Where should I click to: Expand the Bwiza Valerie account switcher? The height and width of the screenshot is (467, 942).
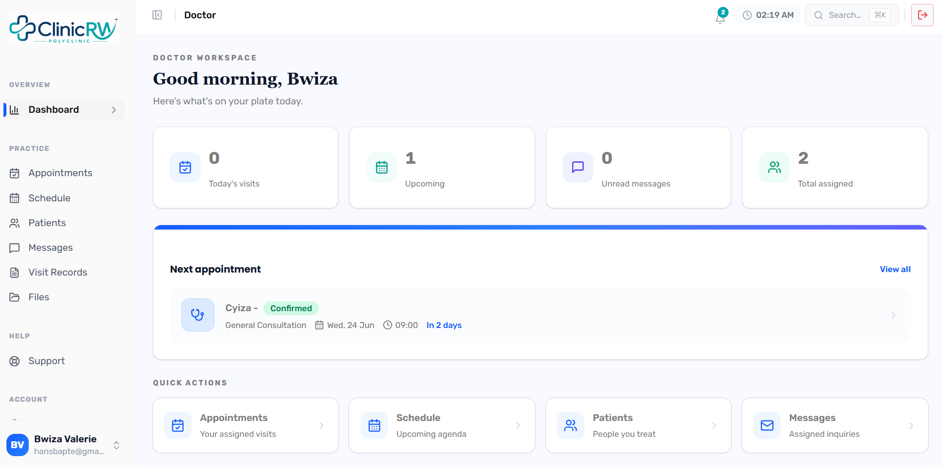coord(116,445)
